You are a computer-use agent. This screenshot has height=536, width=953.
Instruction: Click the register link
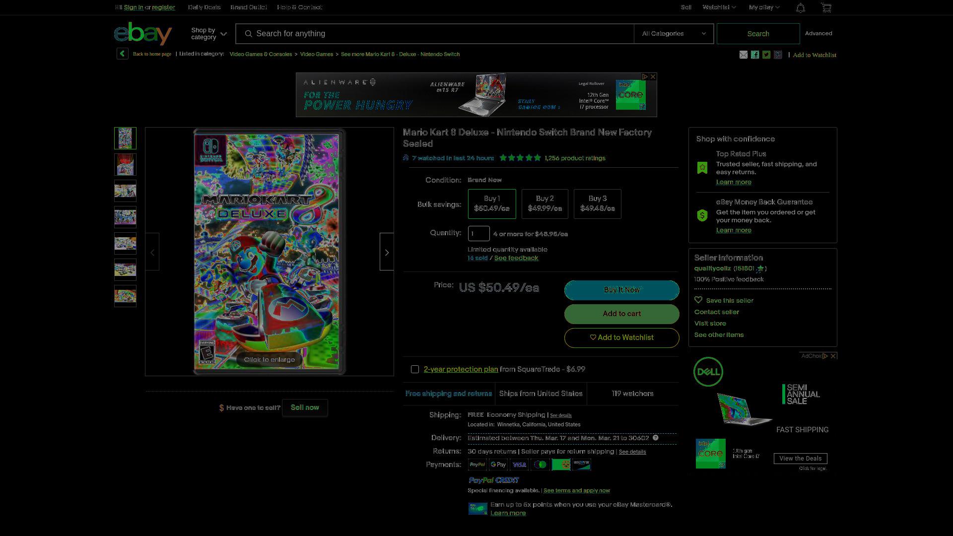(163, 7)
